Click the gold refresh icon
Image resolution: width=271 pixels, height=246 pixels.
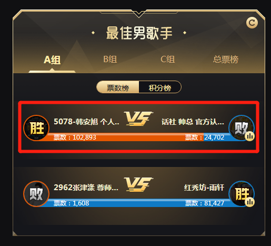click(252, 23)
